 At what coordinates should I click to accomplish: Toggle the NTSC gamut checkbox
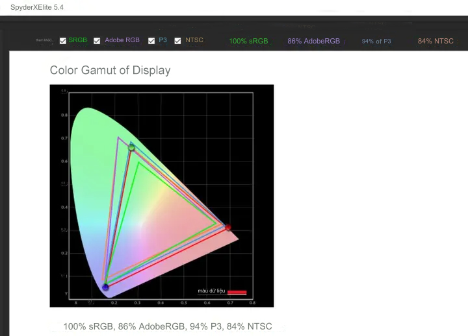(x=177, y=41)
